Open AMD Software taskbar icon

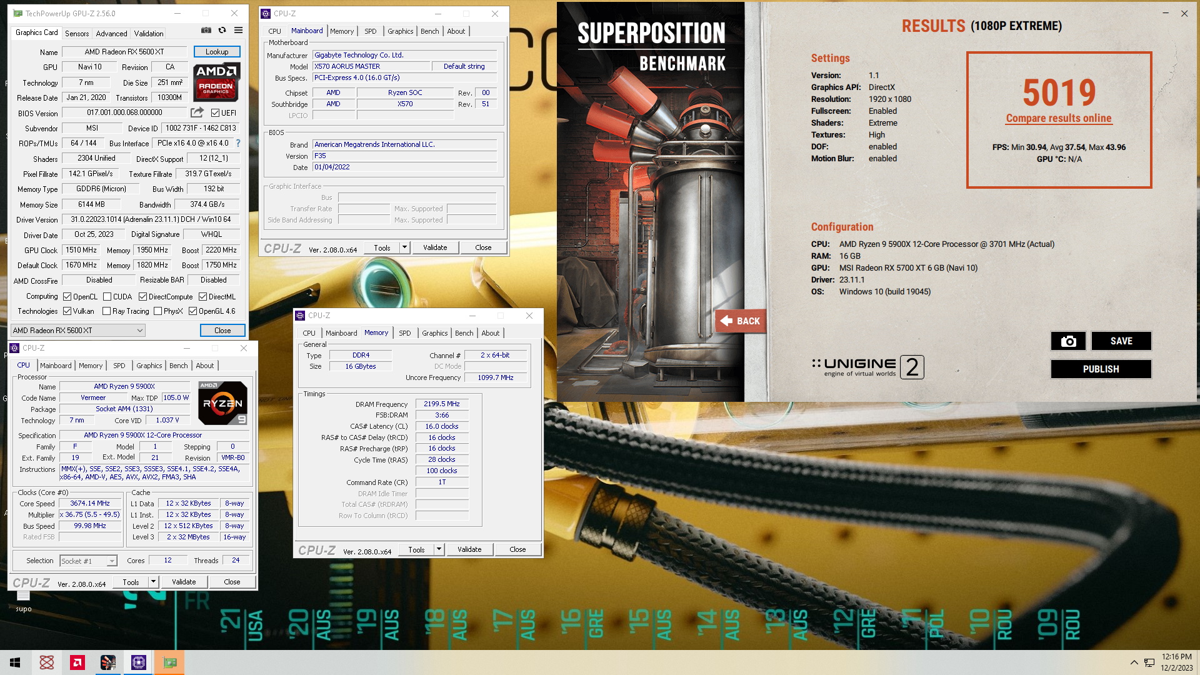77,662
